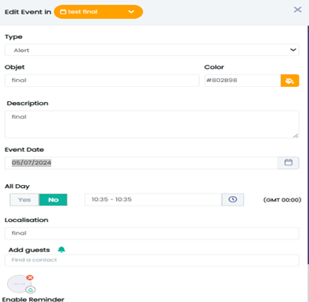Click the Localisation input field
The height and width of the screenshot is (302, 309).
[152, 233]
